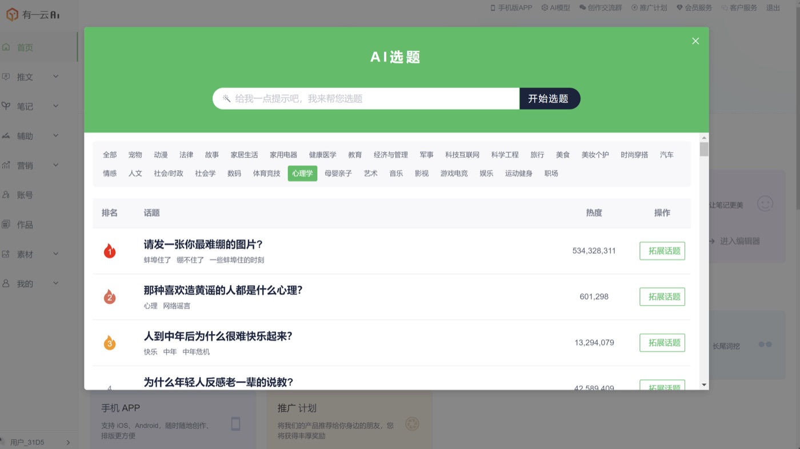
Task: Select the 情感 category tab
Action: [110, 173]
